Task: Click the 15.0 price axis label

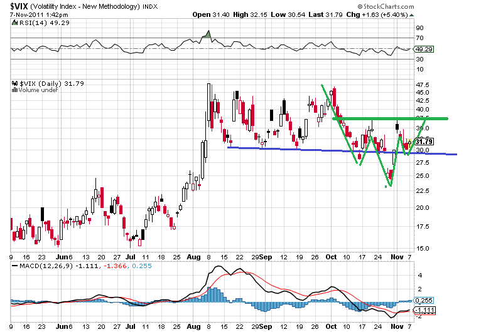Action: pyautogui.click(x=423, y=249)
